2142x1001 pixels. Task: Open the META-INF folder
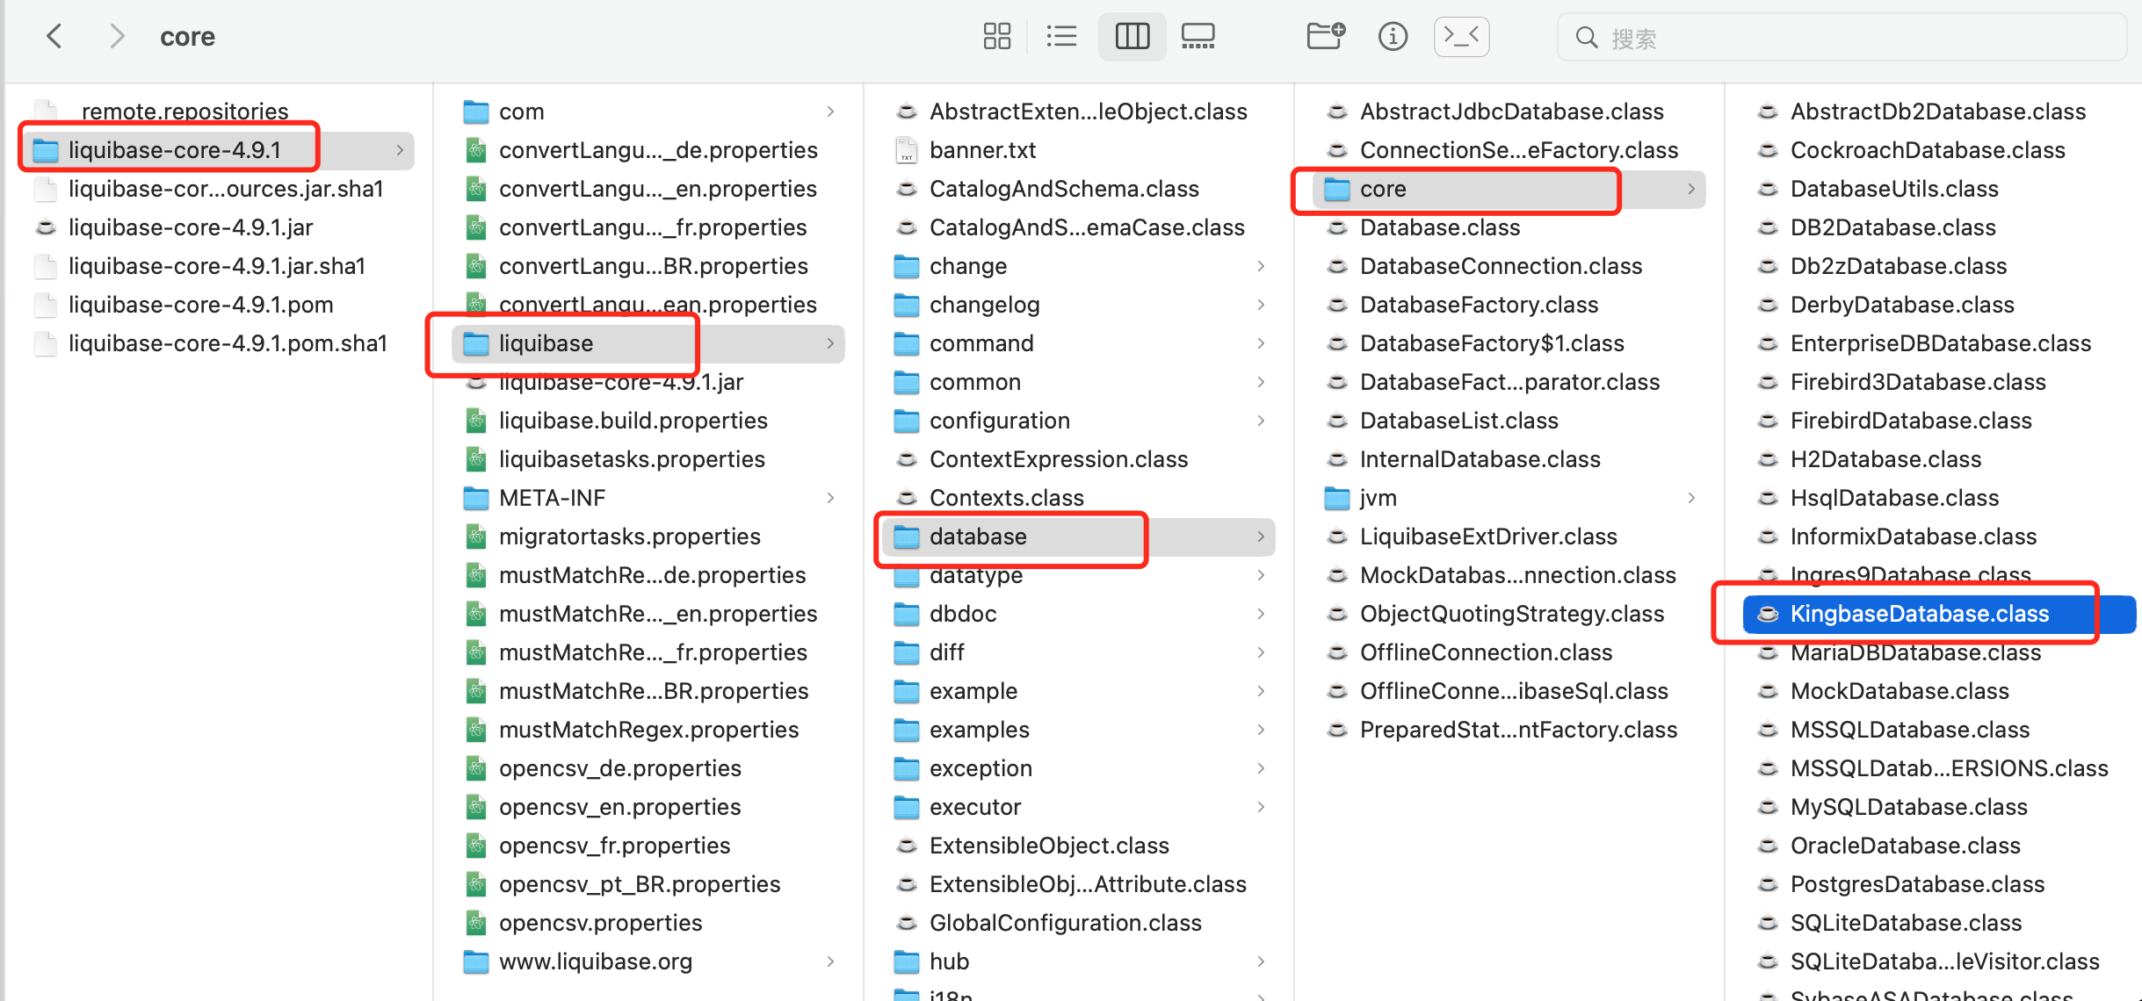click(x=552, y=497)
